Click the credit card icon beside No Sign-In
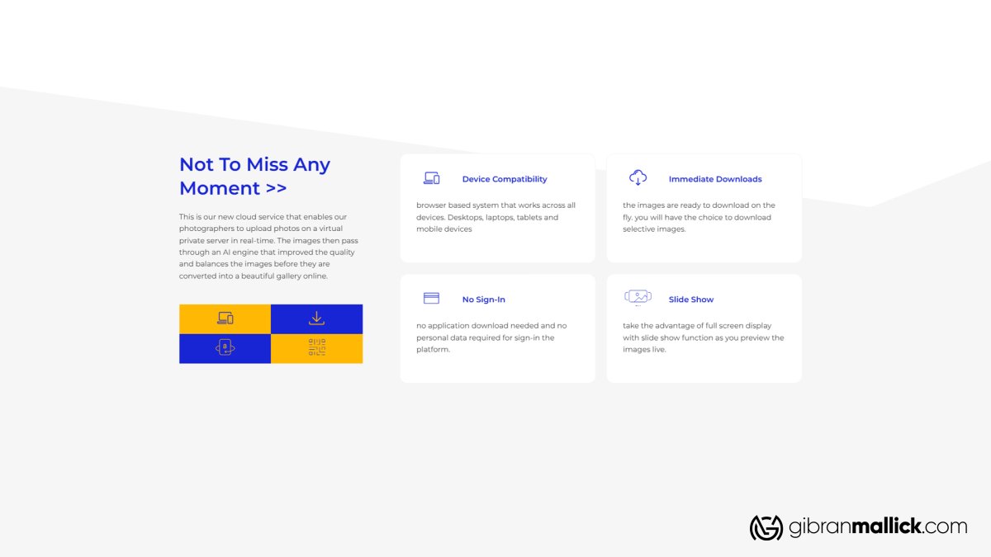The height and width of the screenshot is (557, 991). pos(431,299)
